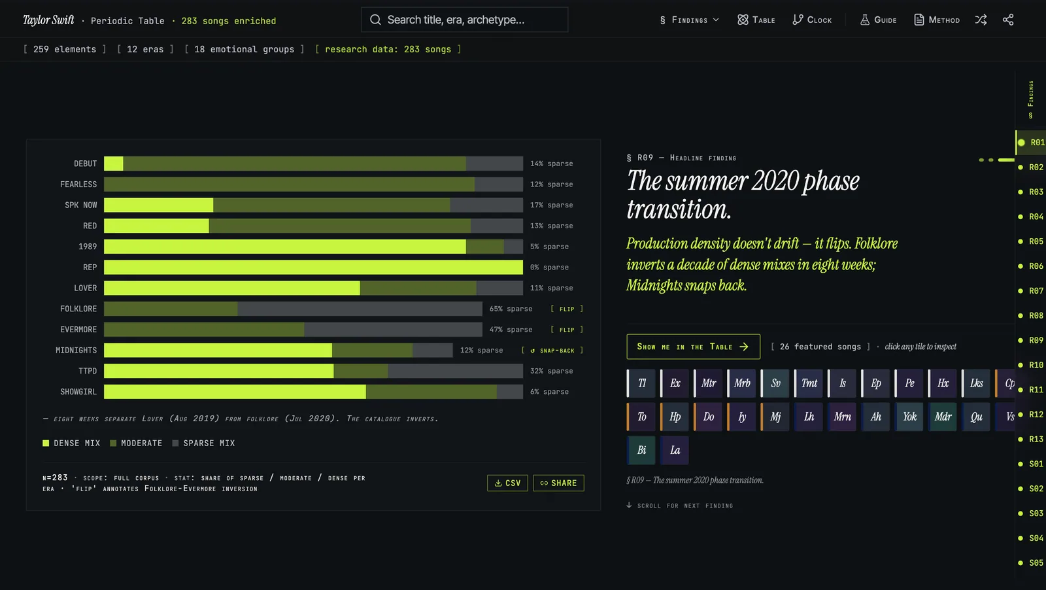Go to the Table view
The image size is (1046, 590).
point(756,20)
